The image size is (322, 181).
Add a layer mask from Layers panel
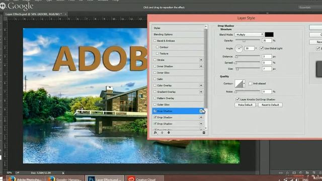coord(294,173)
